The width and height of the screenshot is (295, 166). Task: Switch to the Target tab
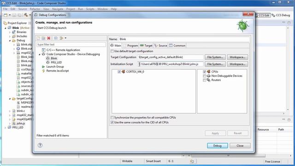pyautogui.click(x=146, y=46)
